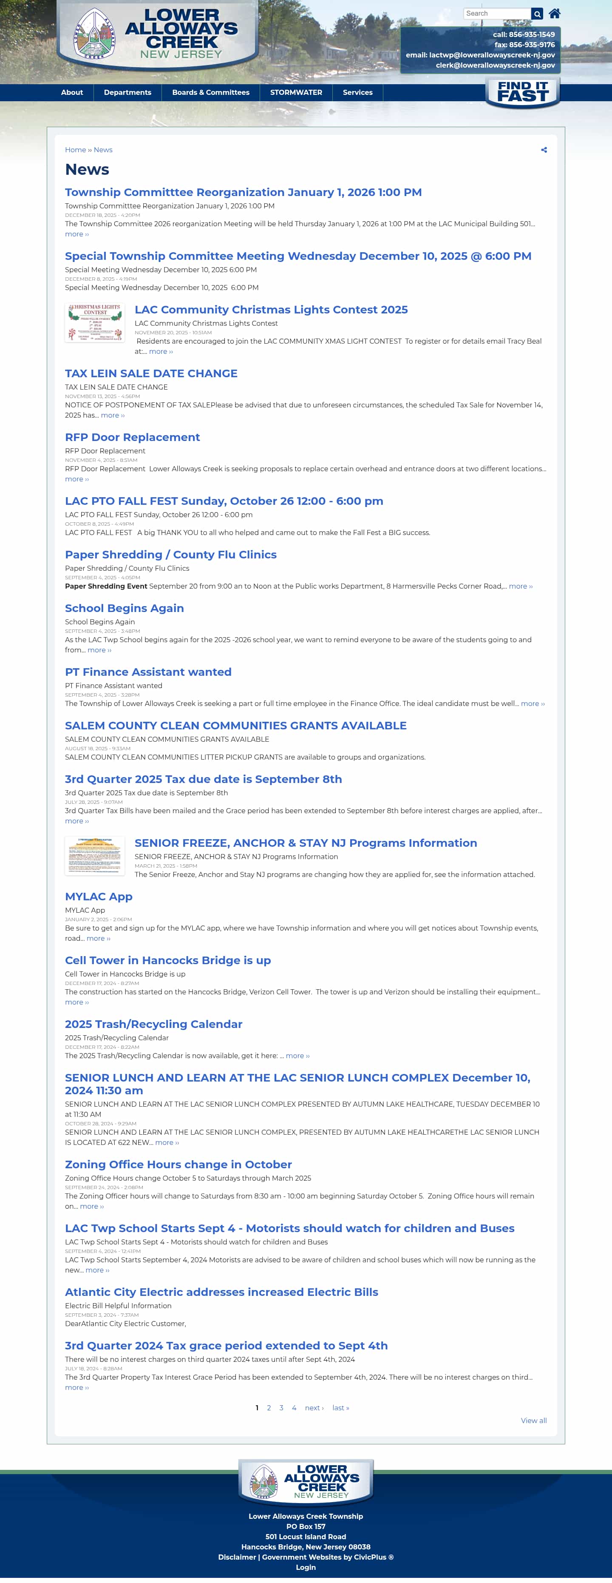Click the View all link
This screenshot has width=612, height=1583.
point(533,1421)
